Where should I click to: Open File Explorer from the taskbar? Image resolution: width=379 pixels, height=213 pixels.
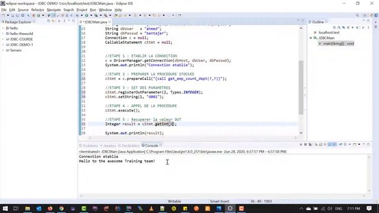pos(28,208)
